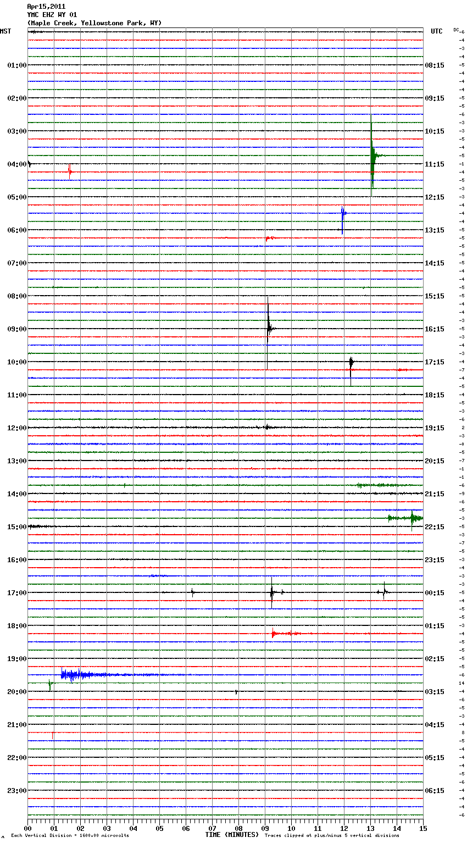Click the vertical division 1600.00 microvolts note
The height and width of the screenshot is (843, 467).
pyautogui.click(x=70, y=836)
